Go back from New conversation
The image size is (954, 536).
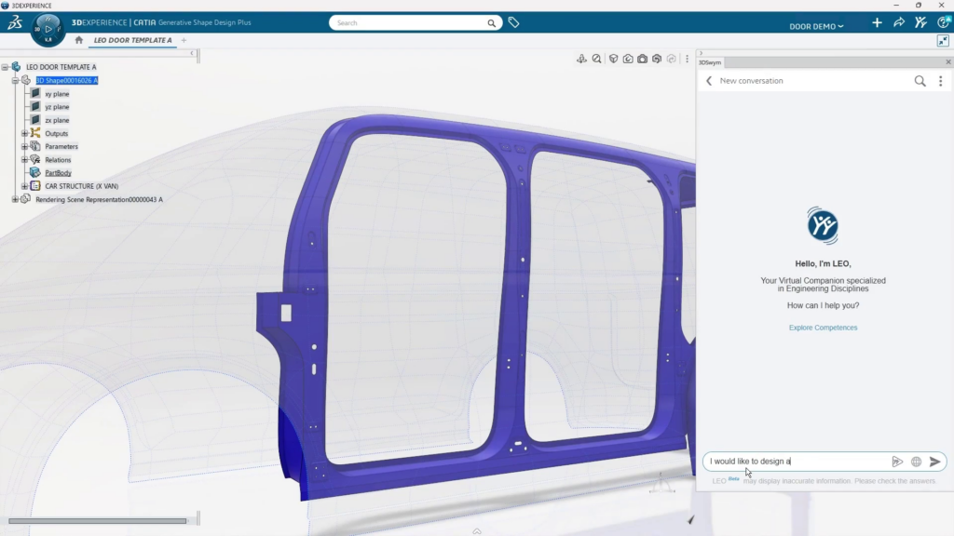[709, 81]
